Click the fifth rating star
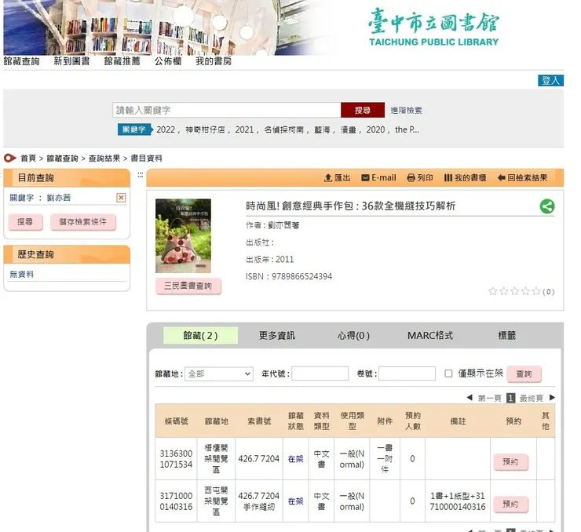 coord(536,291)
